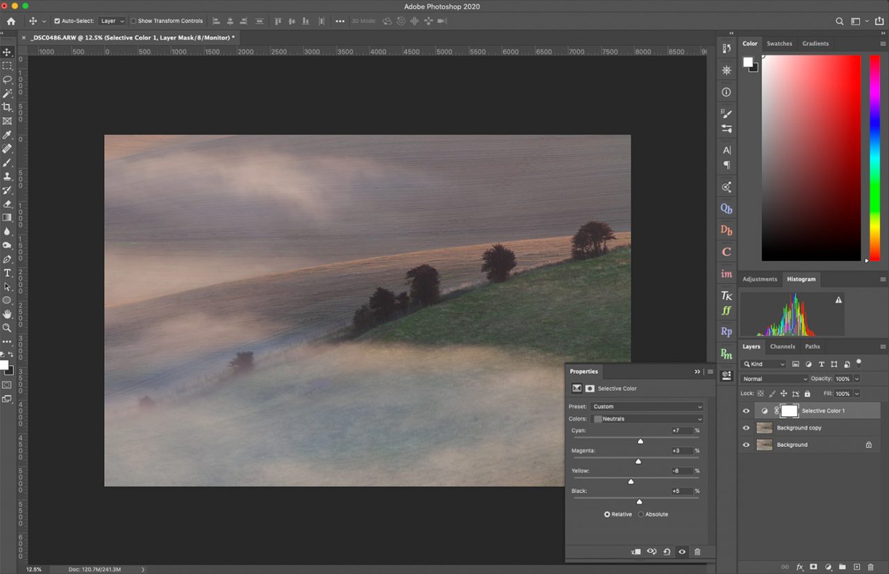Activate the Zoom tool
Image resolution: width=889 pixels, height=574 pixels.
click(8, 328)
